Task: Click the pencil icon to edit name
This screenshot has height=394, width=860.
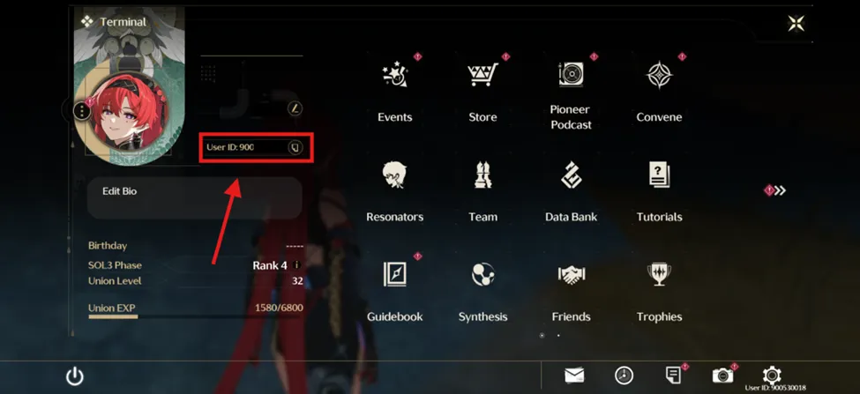Action: [295, 108]
